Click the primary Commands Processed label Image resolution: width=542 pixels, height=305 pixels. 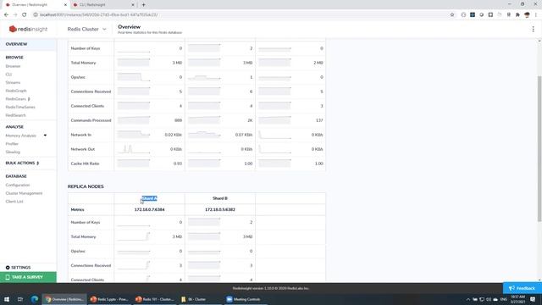[x=91, y=120]
